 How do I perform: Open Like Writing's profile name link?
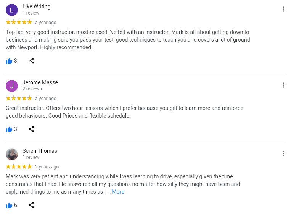36,6
